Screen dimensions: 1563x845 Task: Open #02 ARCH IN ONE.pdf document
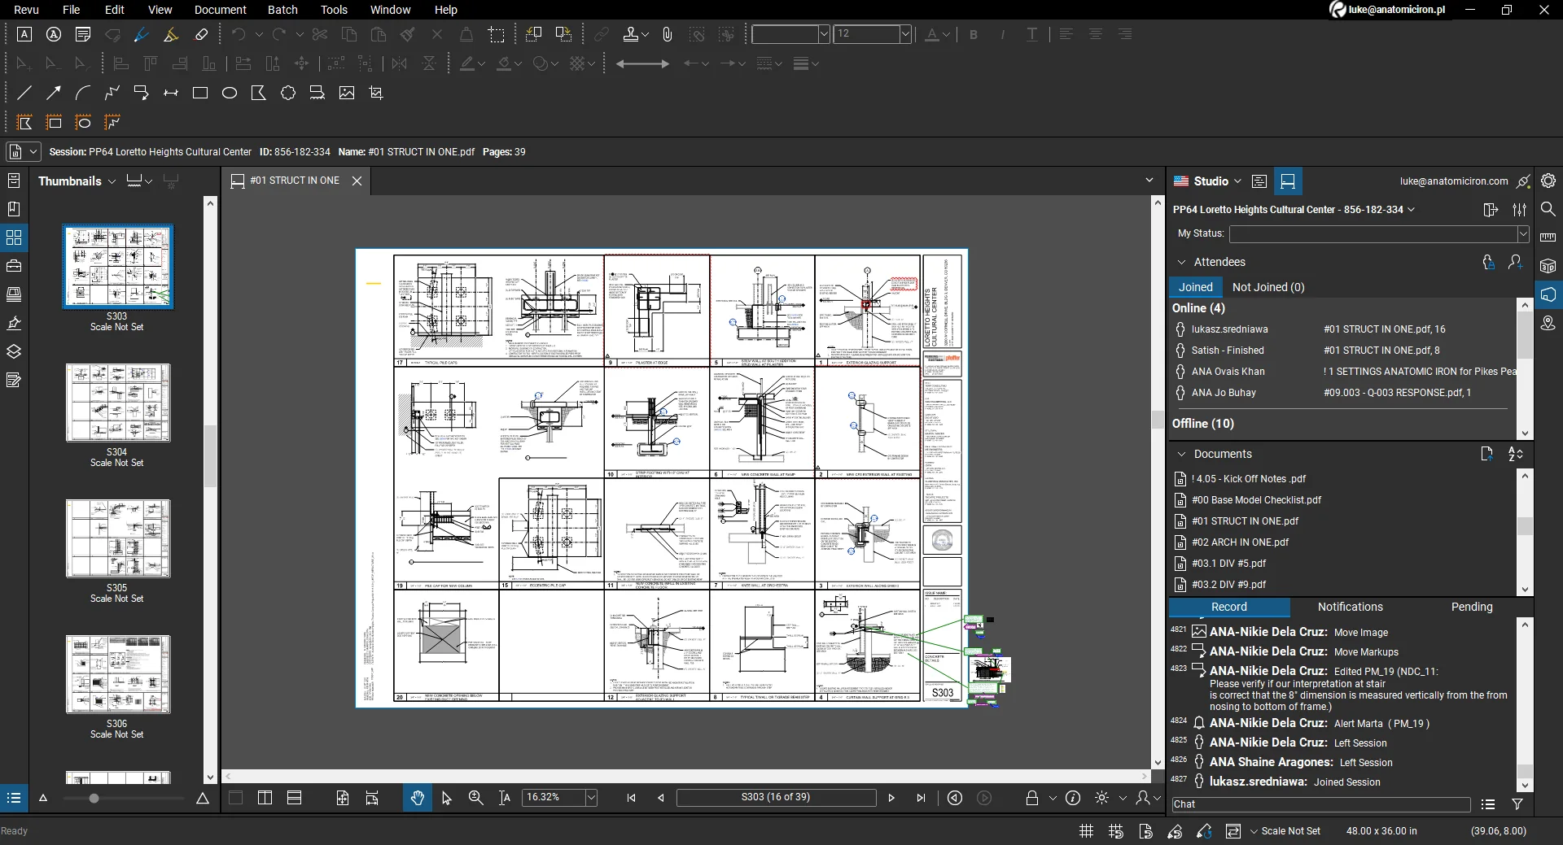[x=1240, y=542]
